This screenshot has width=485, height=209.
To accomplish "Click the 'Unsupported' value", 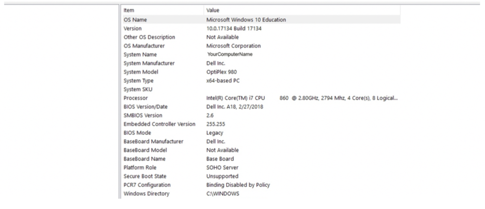I will (x=223, y=176).
